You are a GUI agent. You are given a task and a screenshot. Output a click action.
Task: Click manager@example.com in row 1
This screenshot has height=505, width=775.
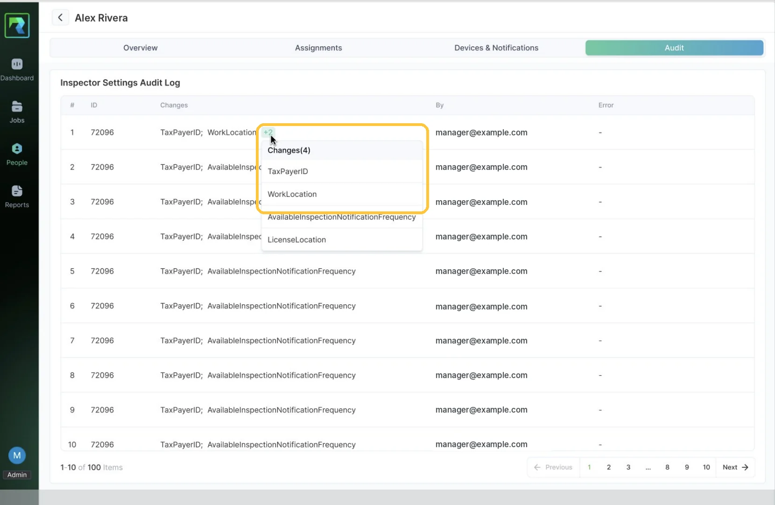481,133
